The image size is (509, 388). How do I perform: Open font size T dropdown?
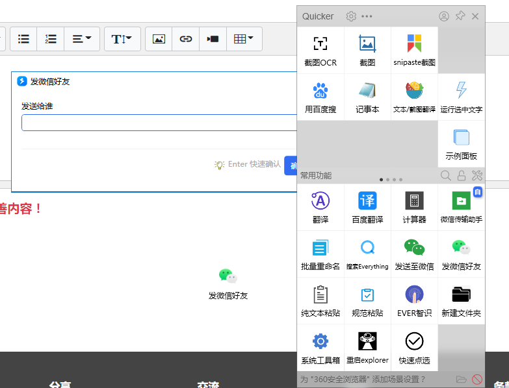pyautogui.click(x=122, y=39)
